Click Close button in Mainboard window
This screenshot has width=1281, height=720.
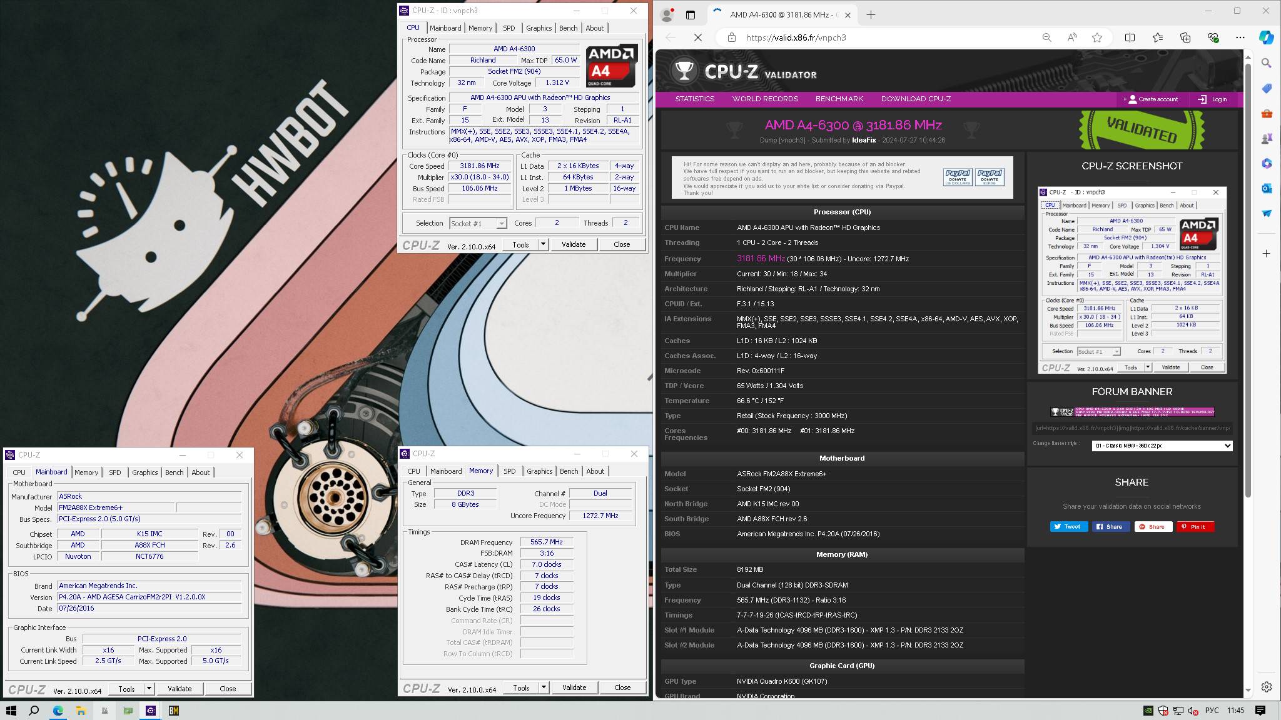(x=228, y=689)
